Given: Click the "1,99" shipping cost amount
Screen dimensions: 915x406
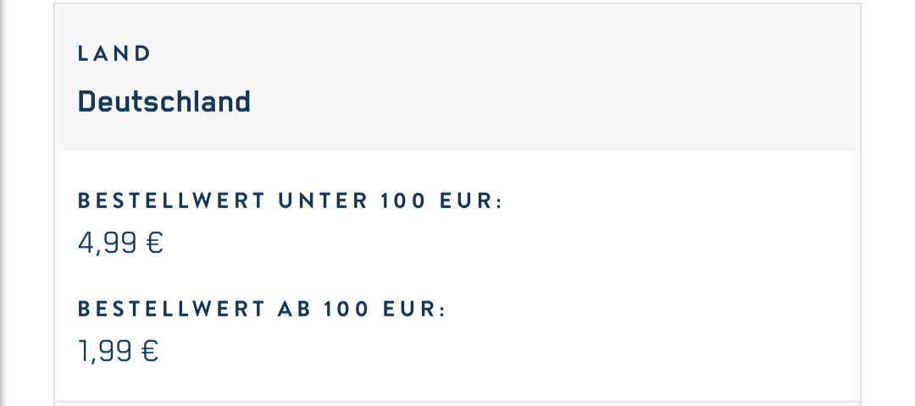Looking at the screenshot, I should [106, 351].
